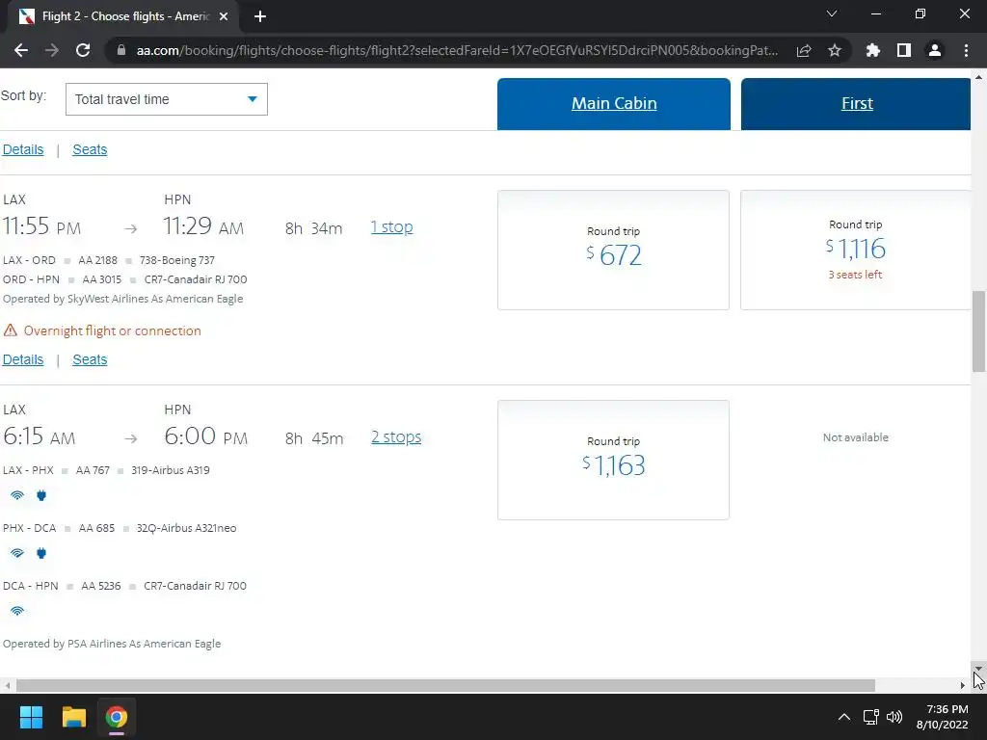Reload the page with the refresh icon
Screen dimensions: 987x740
coord(83,50)
